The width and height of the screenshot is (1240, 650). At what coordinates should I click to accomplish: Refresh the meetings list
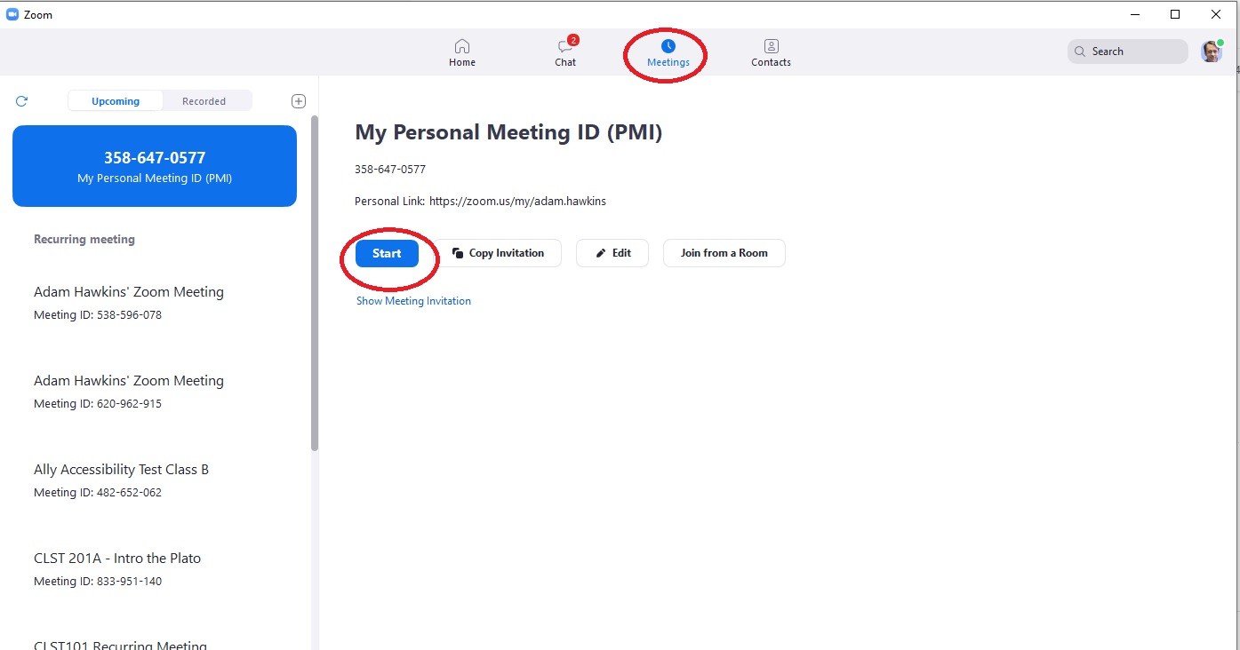[22, 101]
